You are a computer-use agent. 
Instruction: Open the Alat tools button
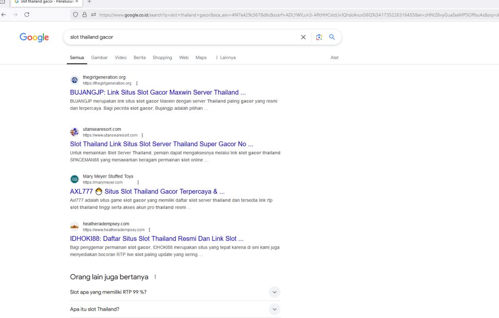[x=334, y=58]
